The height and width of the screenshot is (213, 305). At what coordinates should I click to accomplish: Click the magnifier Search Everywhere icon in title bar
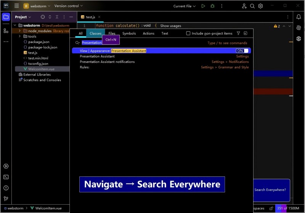point(252,6)
